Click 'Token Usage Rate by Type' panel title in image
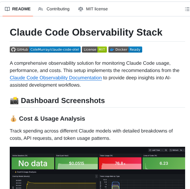190x189 pixels. (110, 176)
